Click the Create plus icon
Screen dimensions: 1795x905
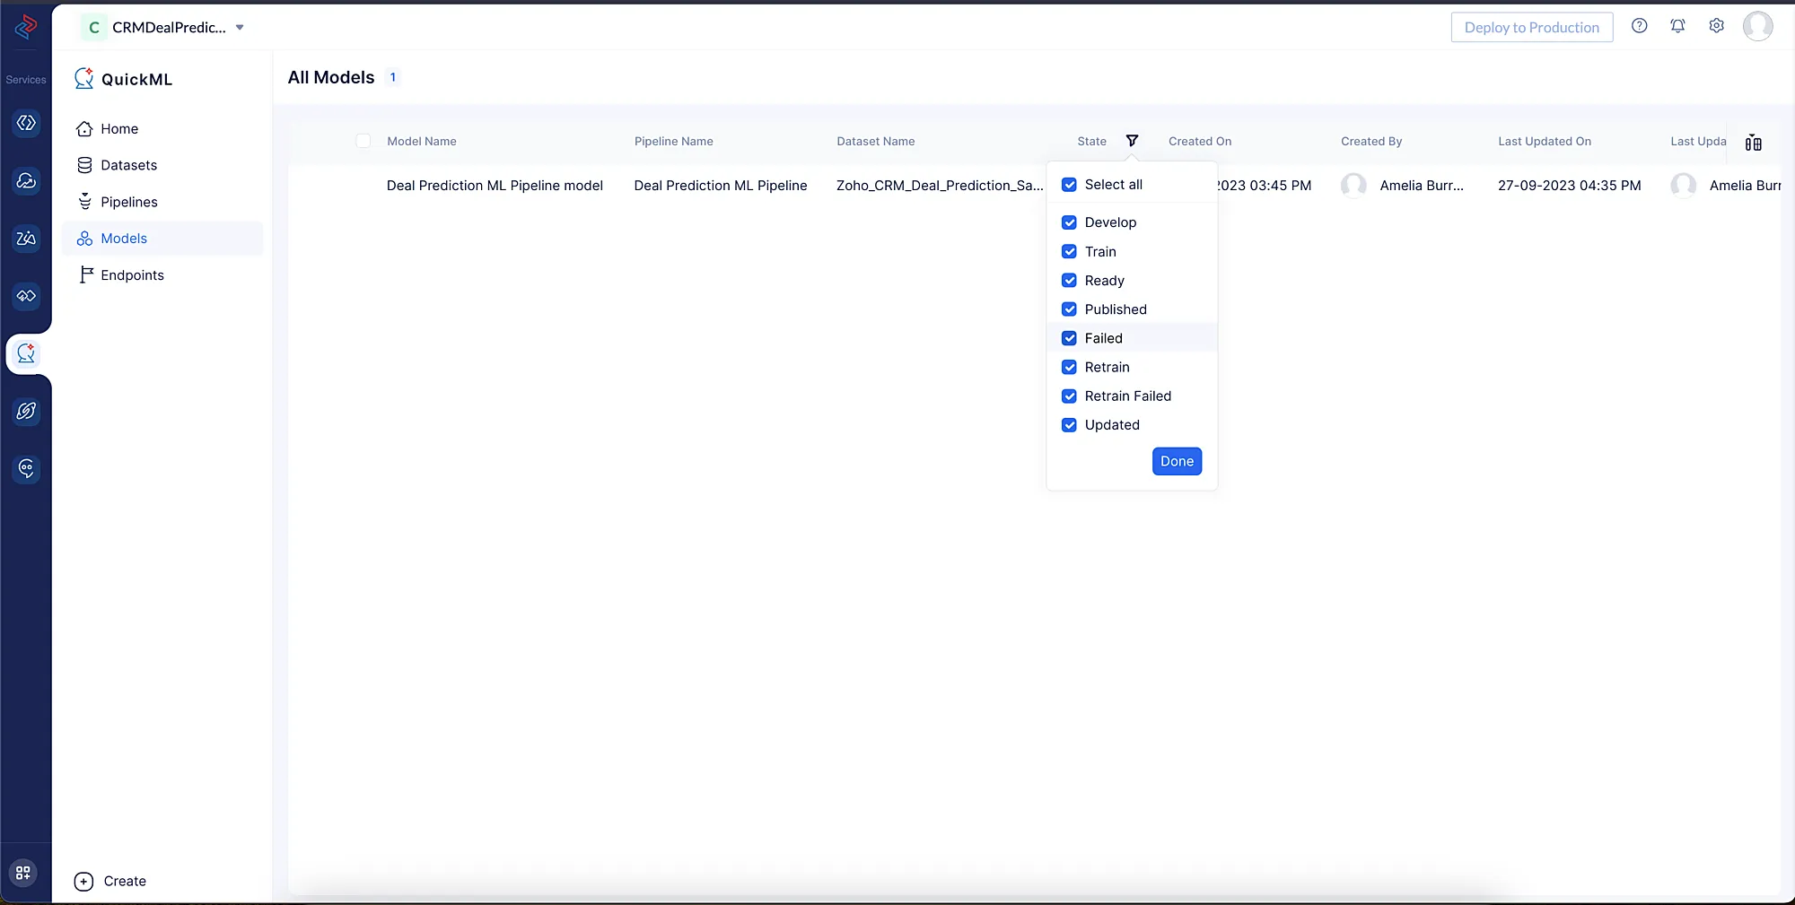(x=83, y=882)
